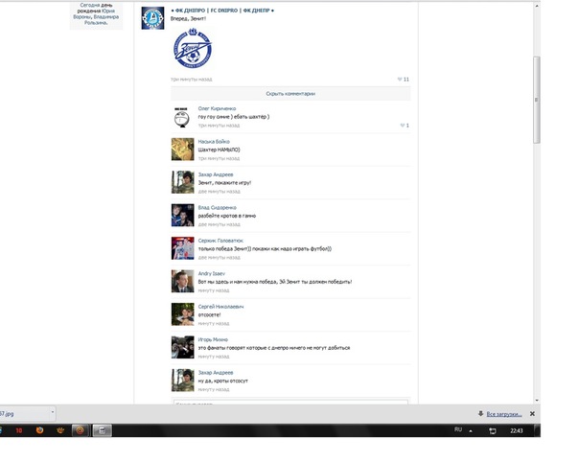Like the post with the heart showing 11
This screenshot has width=579, height=463.
[403, 79]
